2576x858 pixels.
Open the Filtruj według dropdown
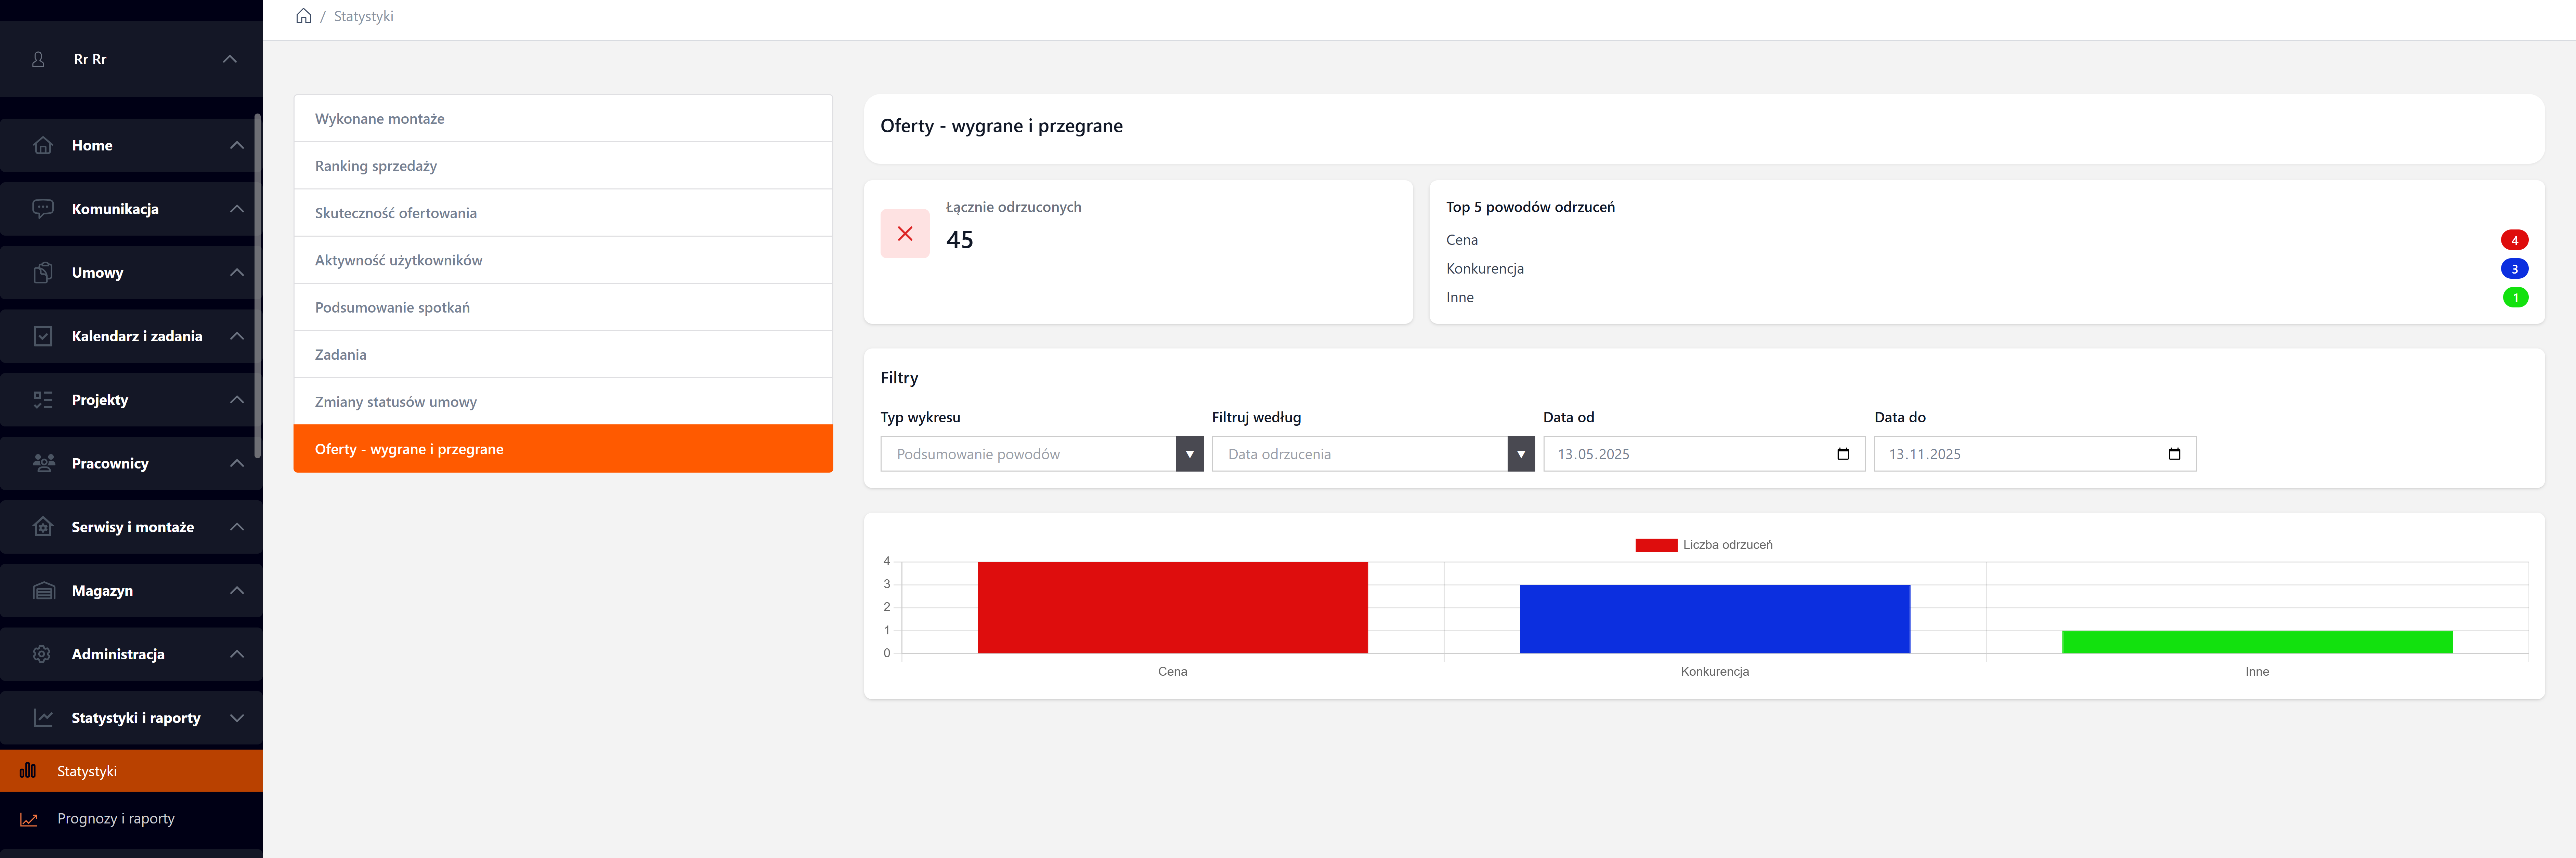coord(1372,454)
